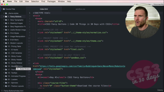Expand the _theme-styles folder chevron
The image size is (164, 92).
[x=4, y=13]
